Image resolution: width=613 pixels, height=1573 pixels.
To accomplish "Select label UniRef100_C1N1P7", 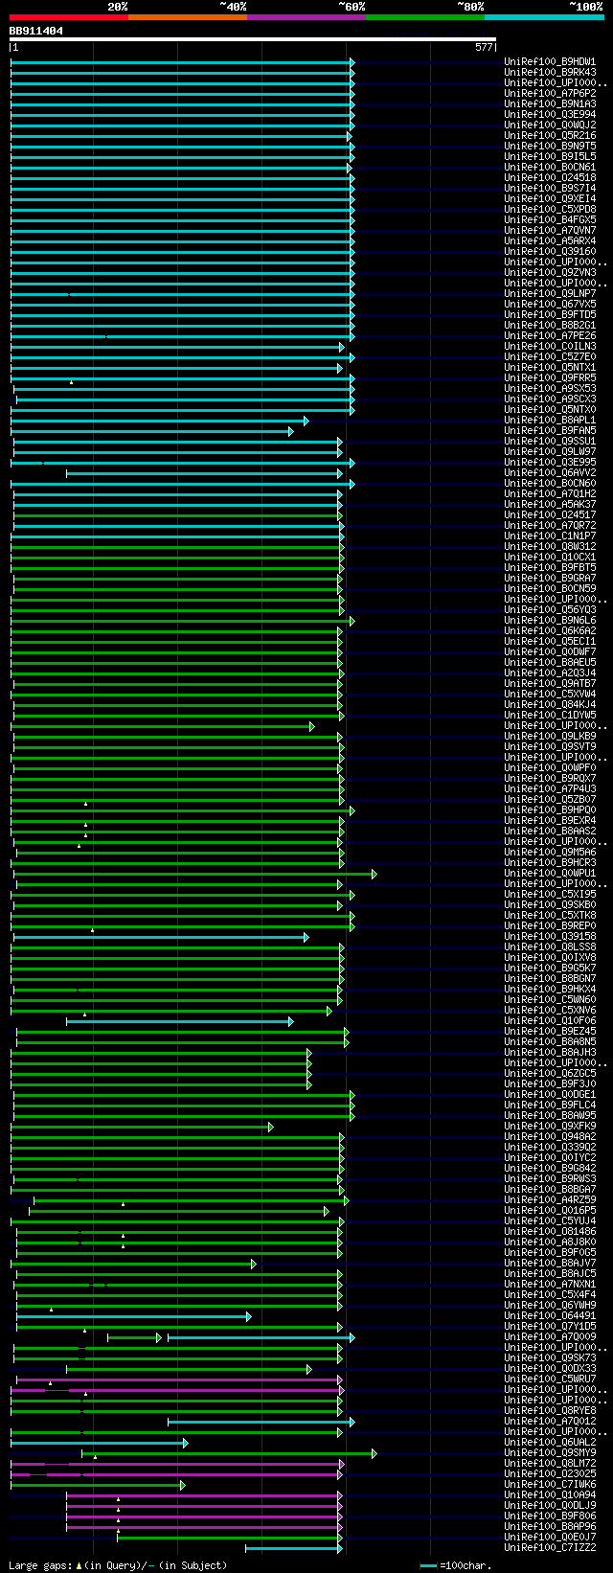I will (x=550, y=536).
